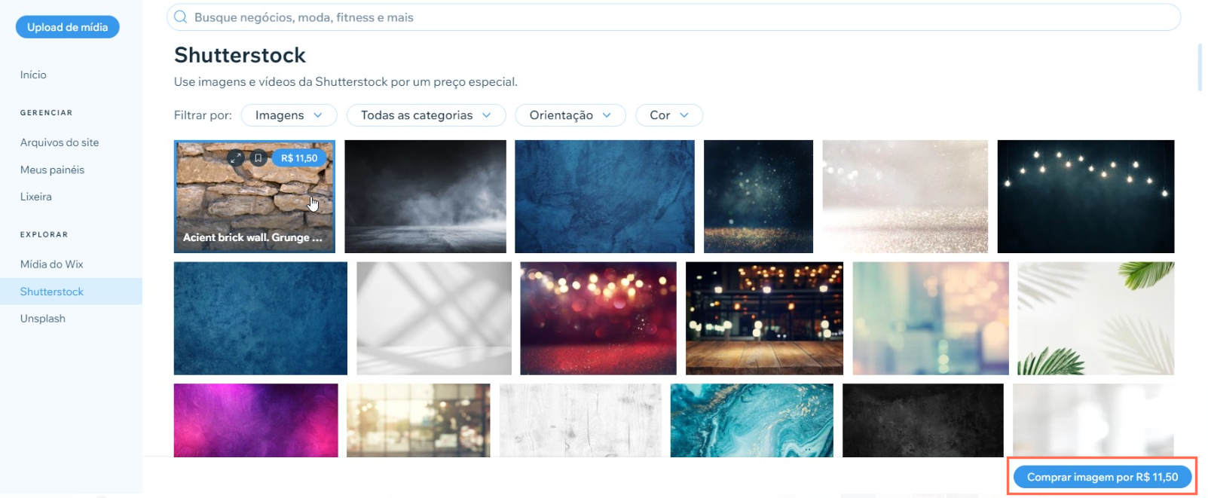Screen dimensions: 1208x498
Task: Click the R$ 11,50 price badge
Action: coord(299,158)
